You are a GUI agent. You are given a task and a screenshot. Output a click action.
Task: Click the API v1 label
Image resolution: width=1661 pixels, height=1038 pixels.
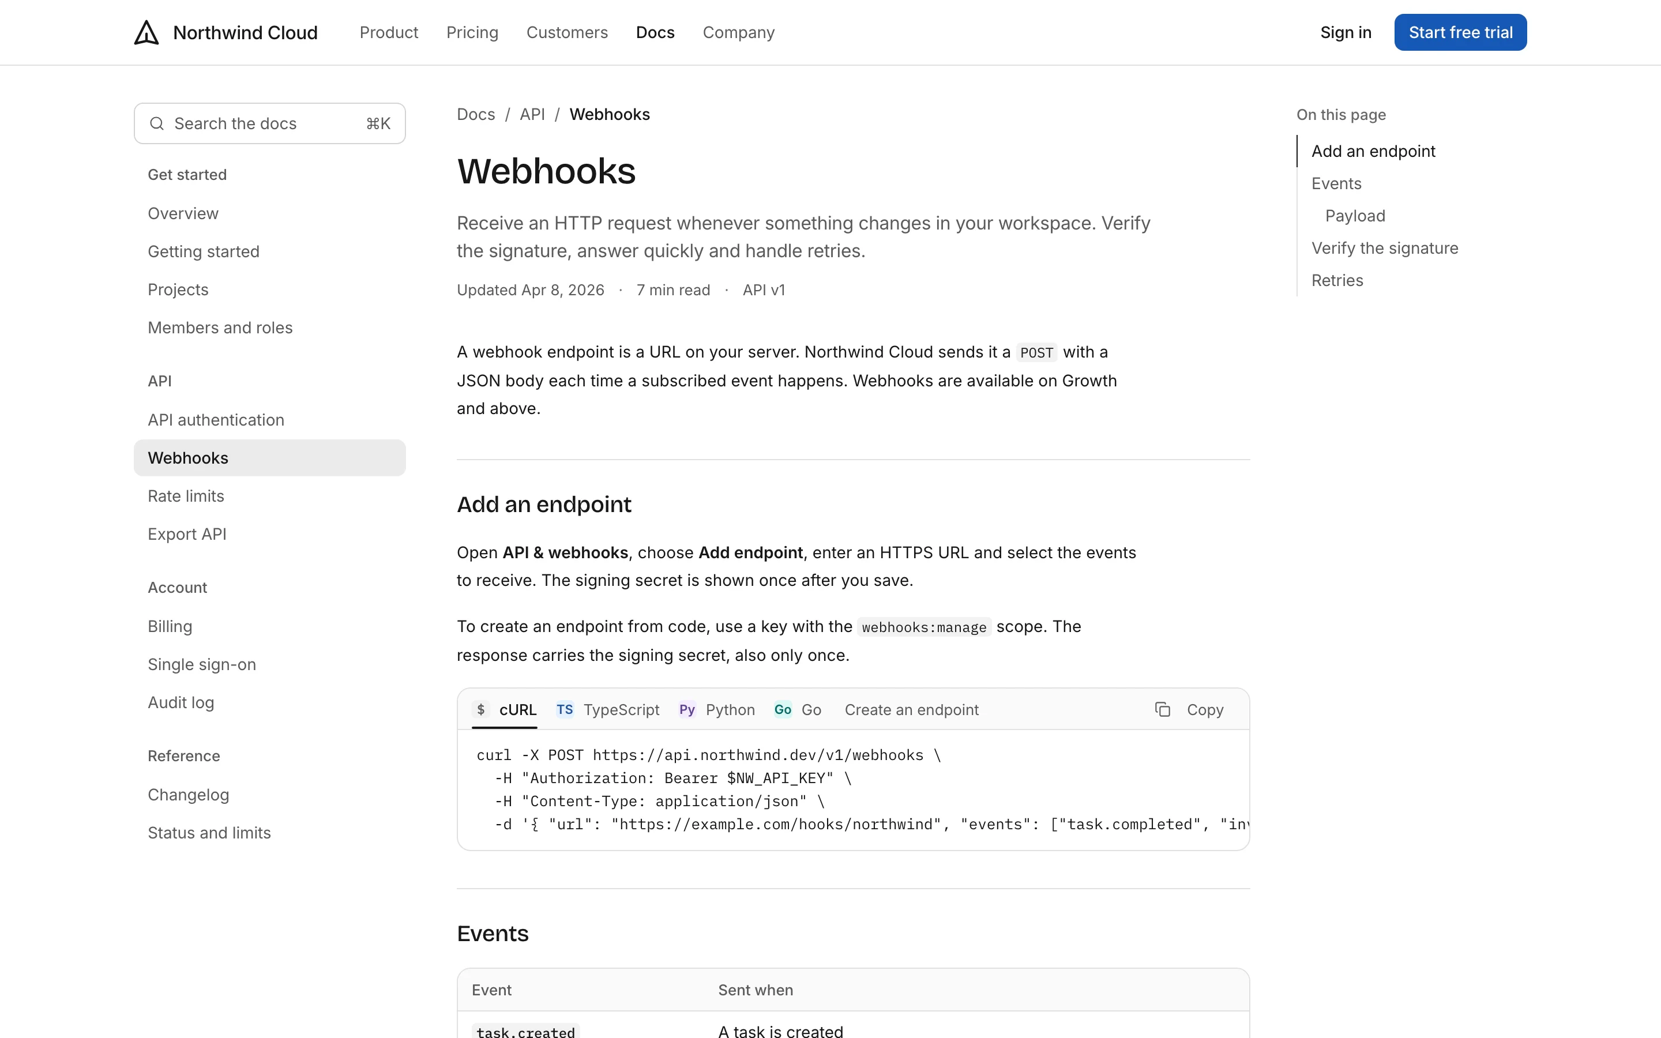click(x=763, y=289)
